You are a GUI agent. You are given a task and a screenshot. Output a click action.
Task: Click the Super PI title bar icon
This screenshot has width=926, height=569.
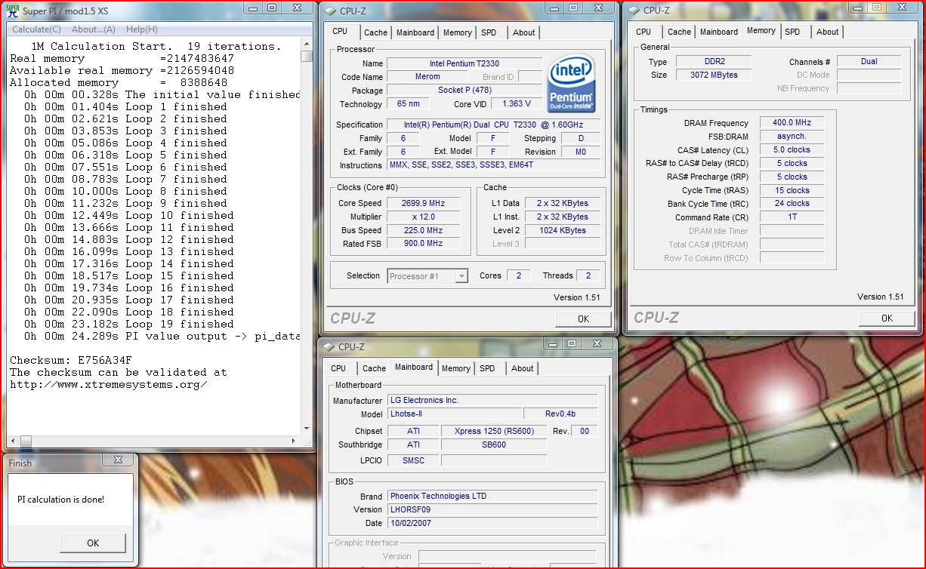point(12,11)
